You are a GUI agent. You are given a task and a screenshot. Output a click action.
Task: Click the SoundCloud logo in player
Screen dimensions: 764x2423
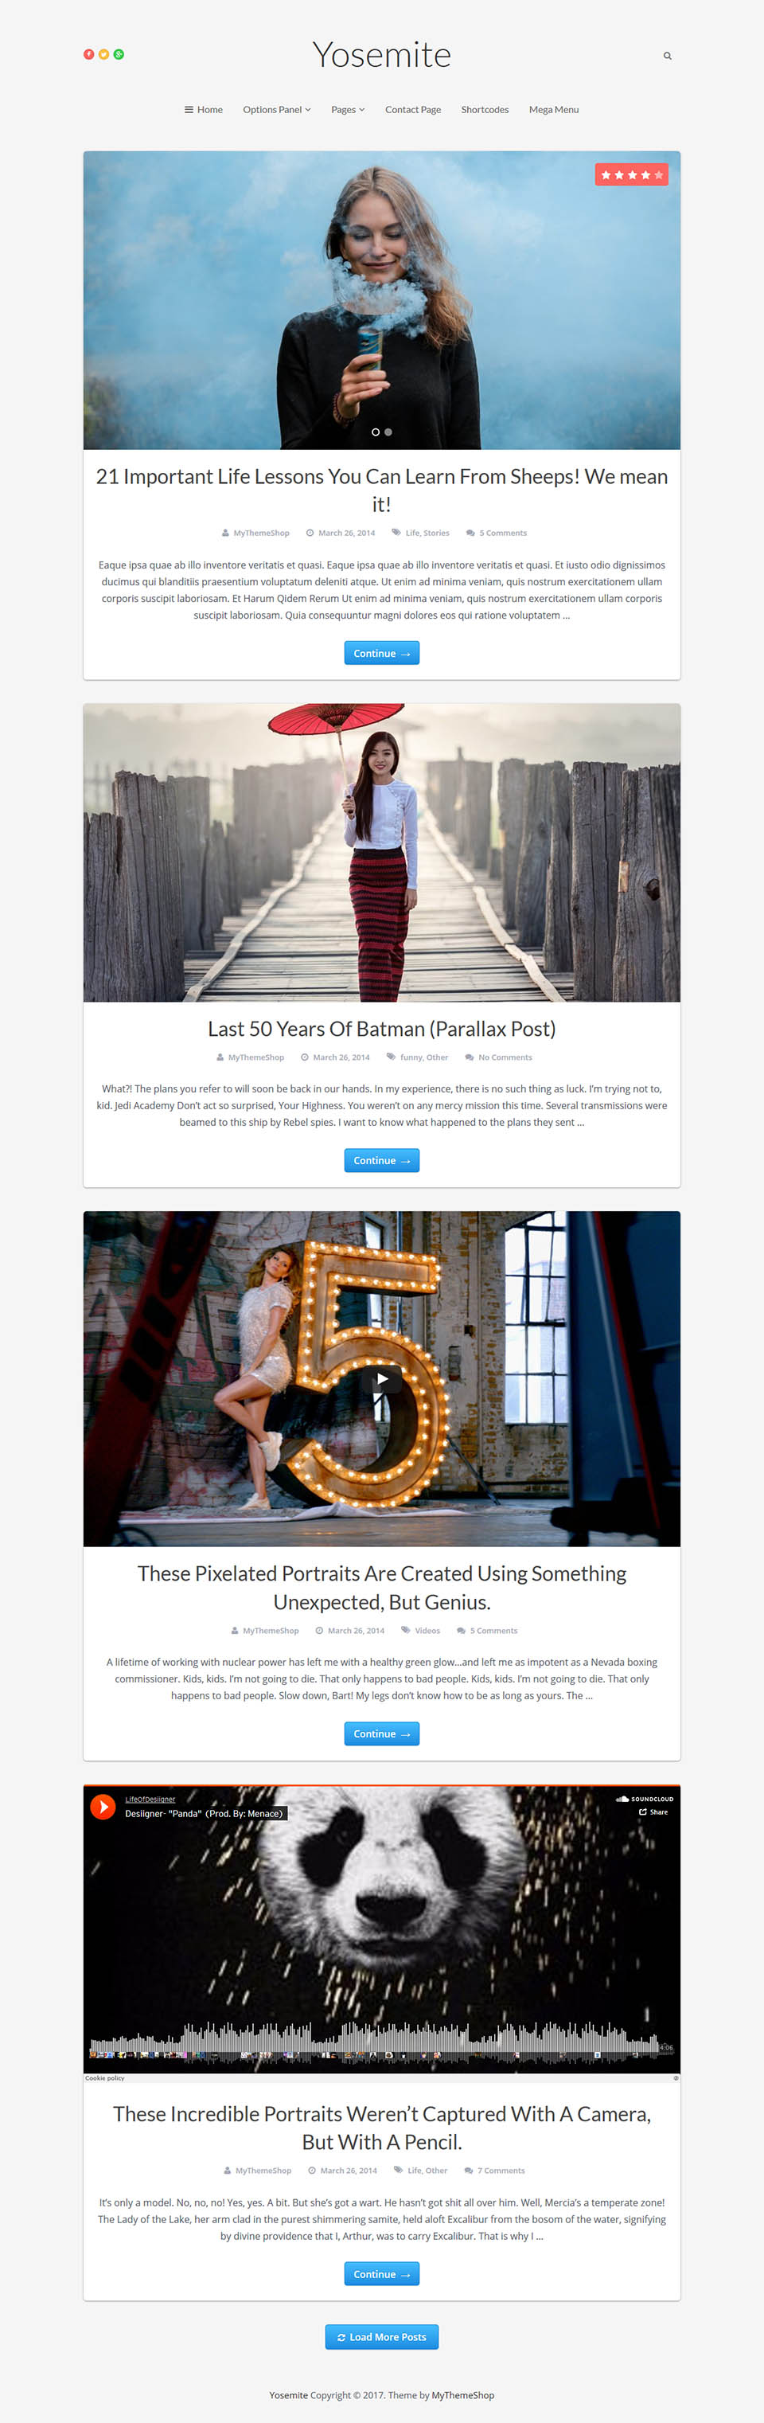point(645,1799)
